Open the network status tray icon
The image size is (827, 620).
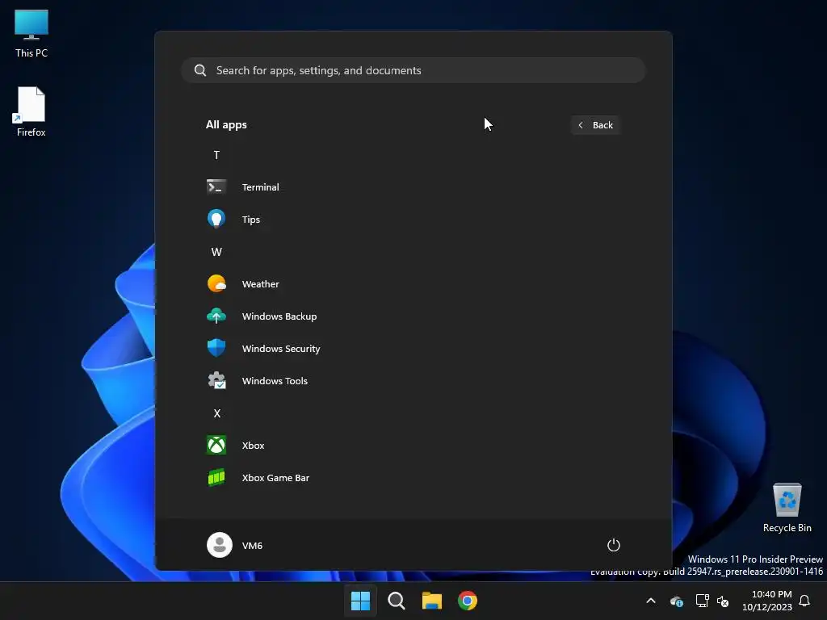[x=702, y=601]
